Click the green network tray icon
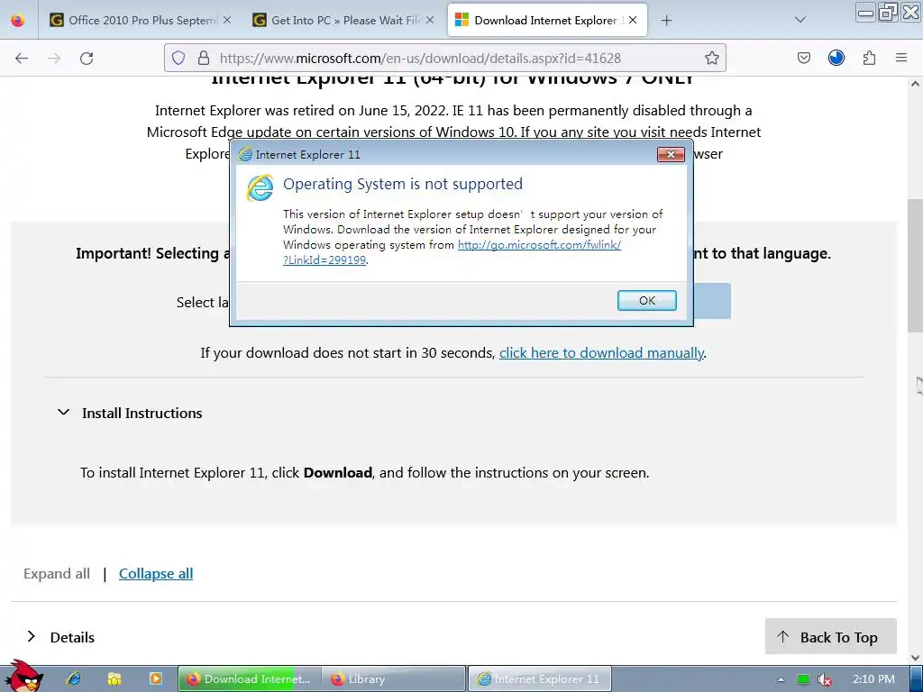923x692 pixels. click(803, 679)
